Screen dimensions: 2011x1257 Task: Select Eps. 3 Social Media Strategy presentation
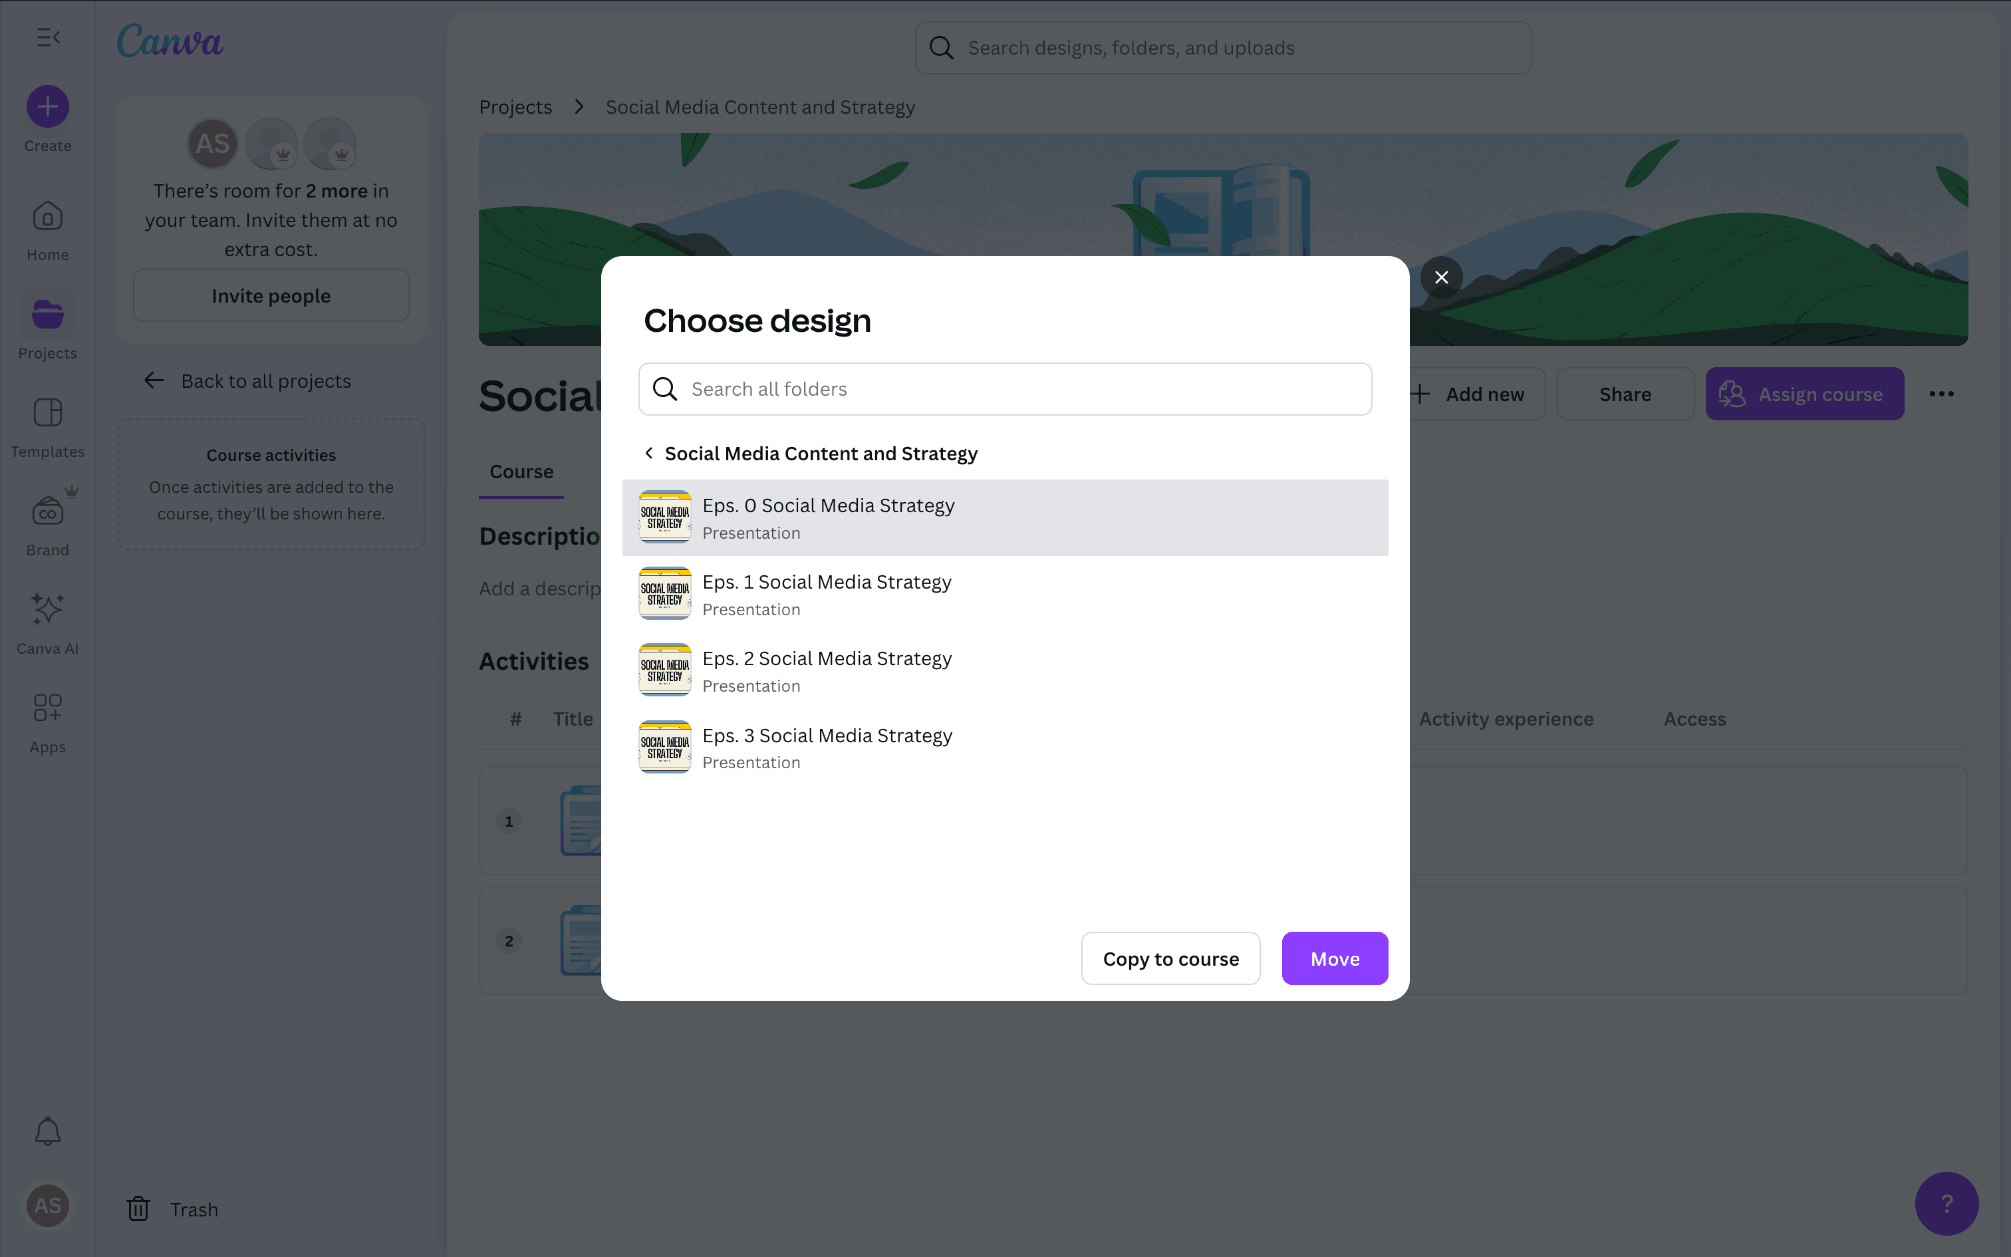tap(827, 748)
